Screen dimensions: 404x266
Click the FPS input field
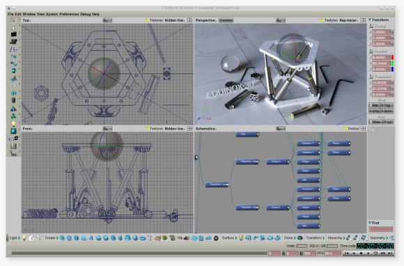(332, 253)
